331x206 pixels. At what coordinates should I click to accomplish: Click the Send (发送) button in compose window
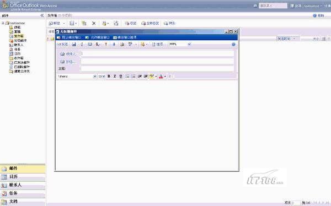62,44
